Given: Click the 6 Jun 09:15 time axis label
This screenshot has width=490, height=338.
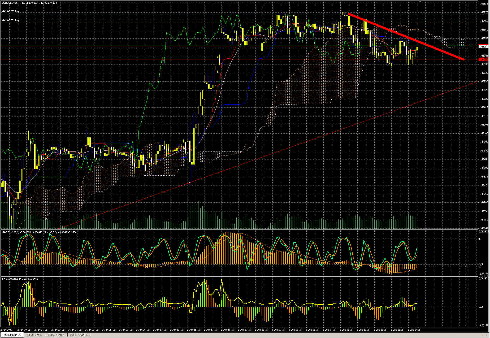Looking at the screenshot, I should (346, 330).
